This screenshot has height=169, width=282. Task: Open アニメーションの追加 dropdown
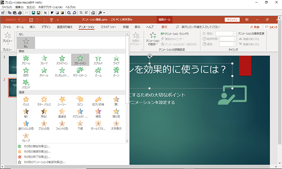[x=153, y=39]
